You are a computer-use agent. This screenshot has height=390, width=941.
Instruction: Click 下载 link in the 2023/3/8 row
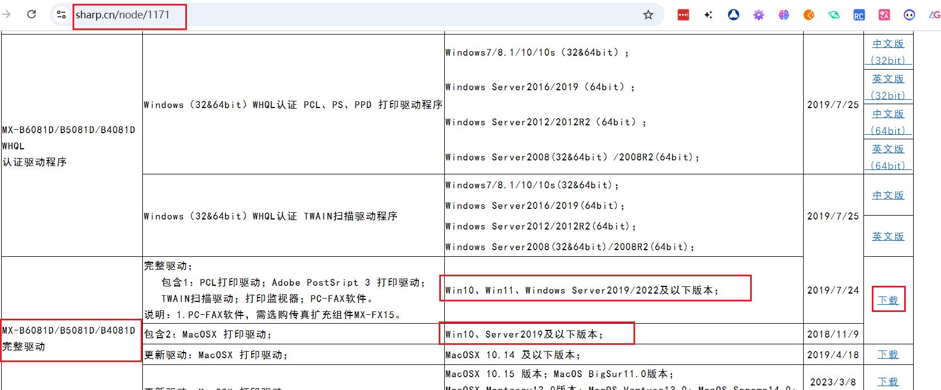(x=888, y=382)
